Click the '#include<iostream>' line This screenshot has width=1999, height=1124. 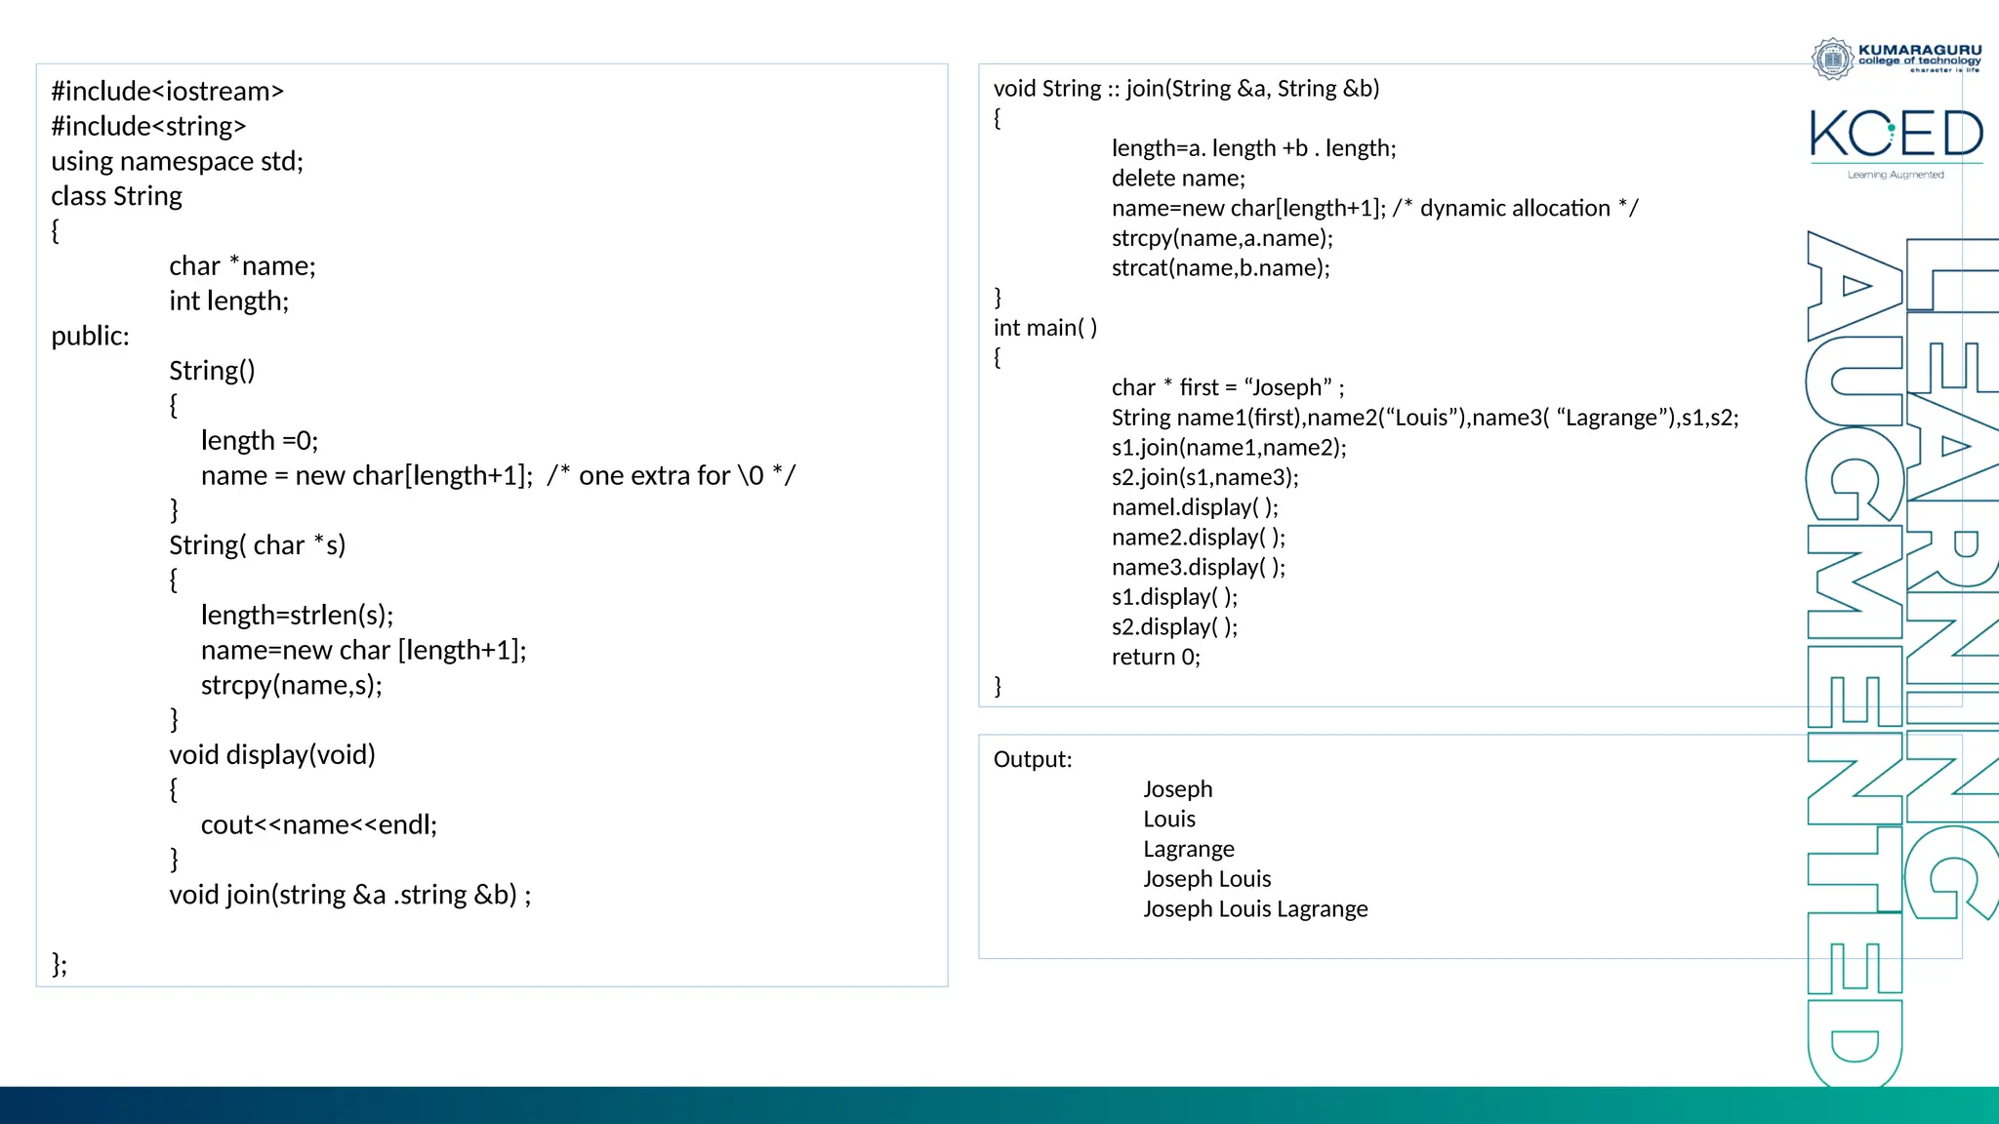[167, 91]
